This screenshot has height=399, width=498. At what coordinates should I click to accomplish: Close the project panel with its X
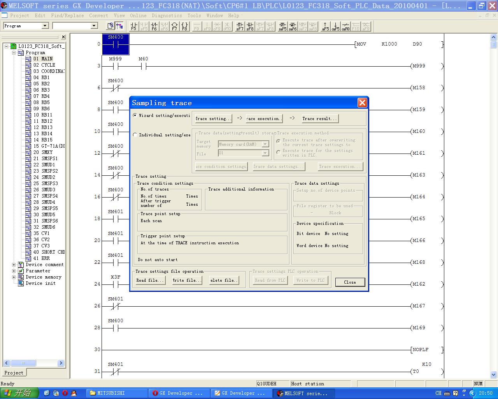point(63,37)
